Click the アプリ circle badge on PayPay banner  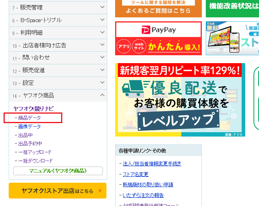tap(124, 46)
